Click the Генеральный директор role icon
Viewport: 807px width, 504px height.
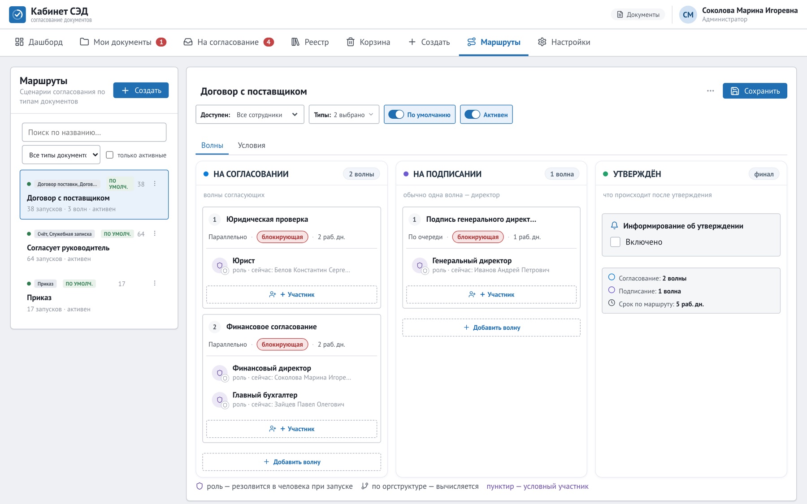click(420, 265)
